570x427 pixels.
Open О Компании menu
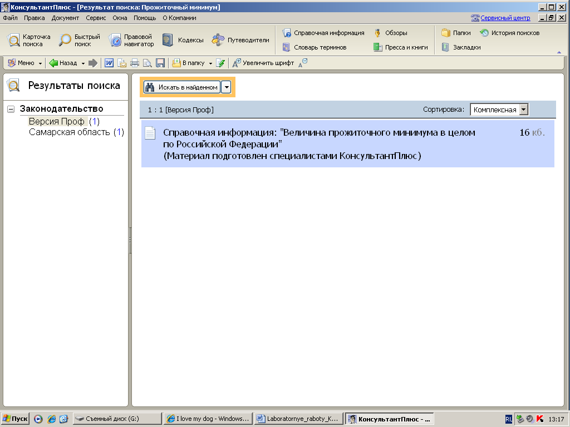179,18
